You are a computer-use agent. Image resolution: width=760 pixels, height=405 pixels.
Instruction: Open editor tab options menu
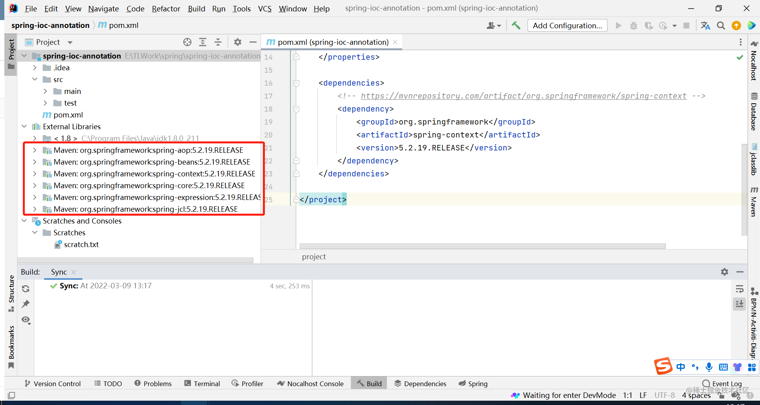[740, 42]
